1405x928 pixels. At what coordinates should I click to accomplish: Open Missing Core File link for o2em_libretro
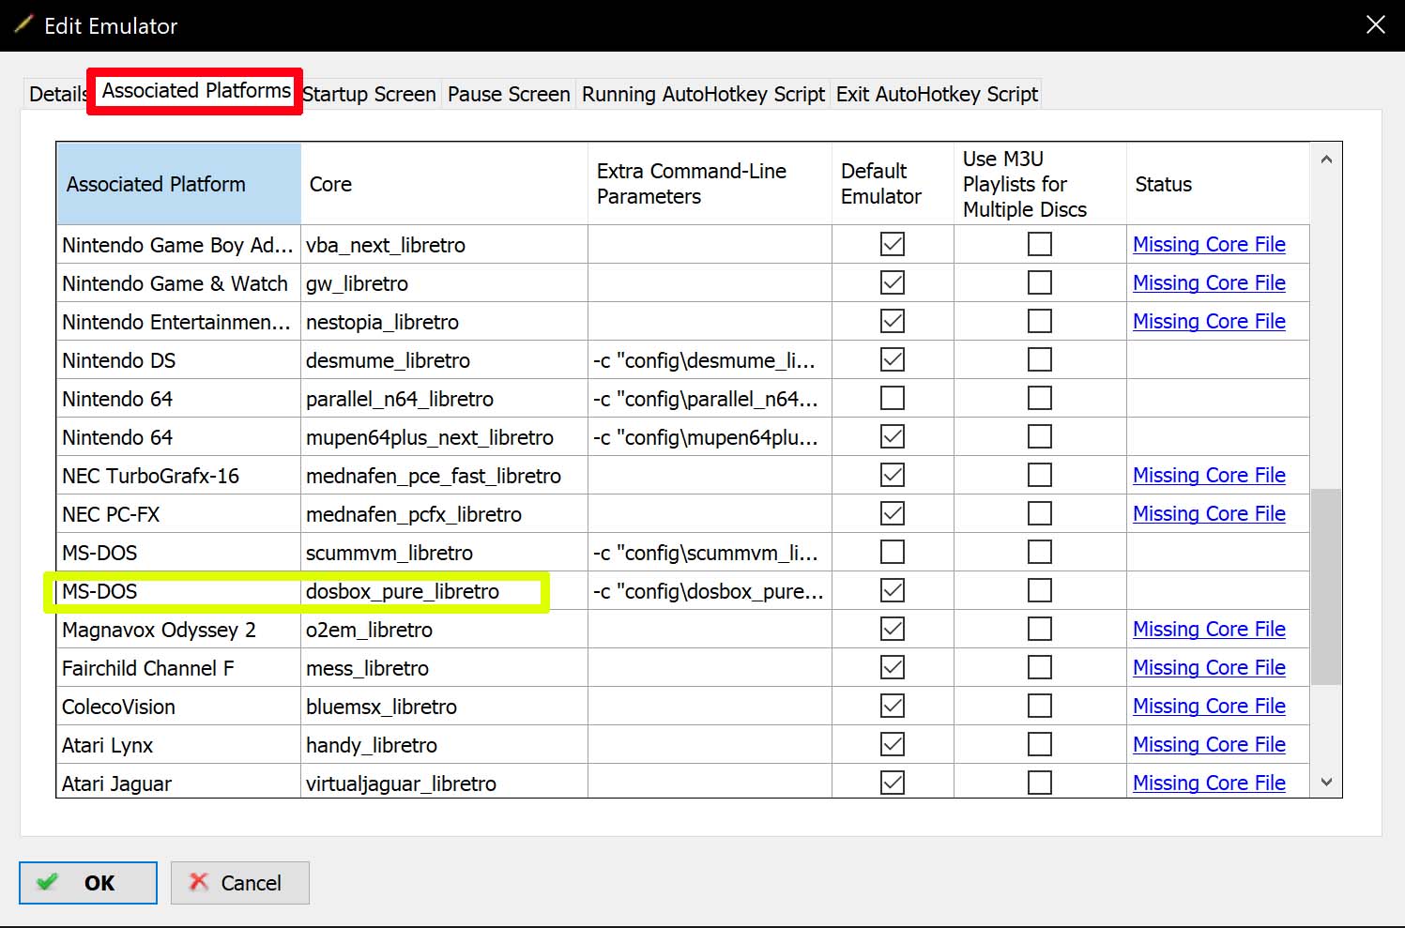click(1209, 629)
